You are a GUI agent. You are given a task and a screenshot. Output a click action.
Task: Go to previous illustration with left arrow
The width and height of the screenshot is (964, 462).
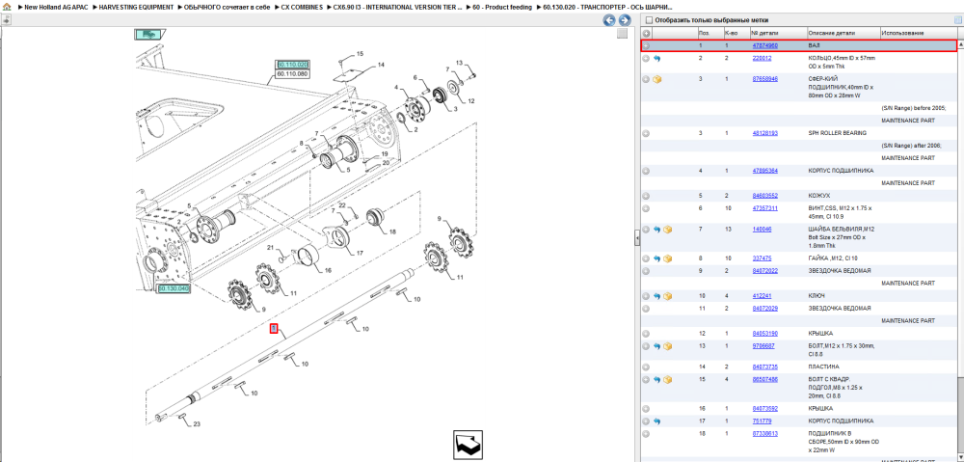608,20
